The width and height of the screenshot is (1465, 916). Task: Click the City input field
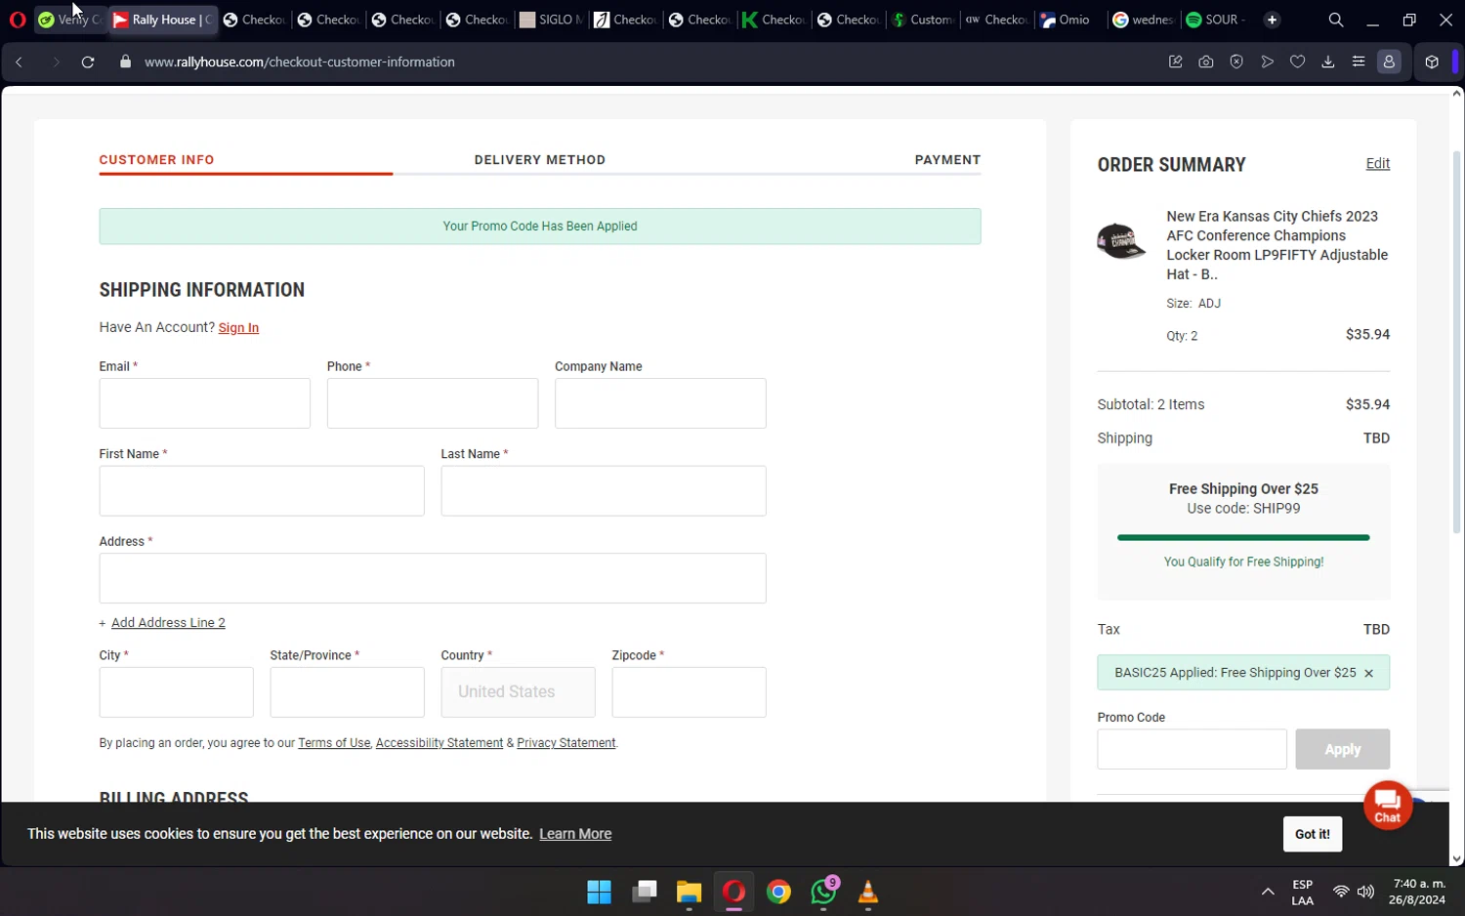pyautogui.click(x=177, y=692)
